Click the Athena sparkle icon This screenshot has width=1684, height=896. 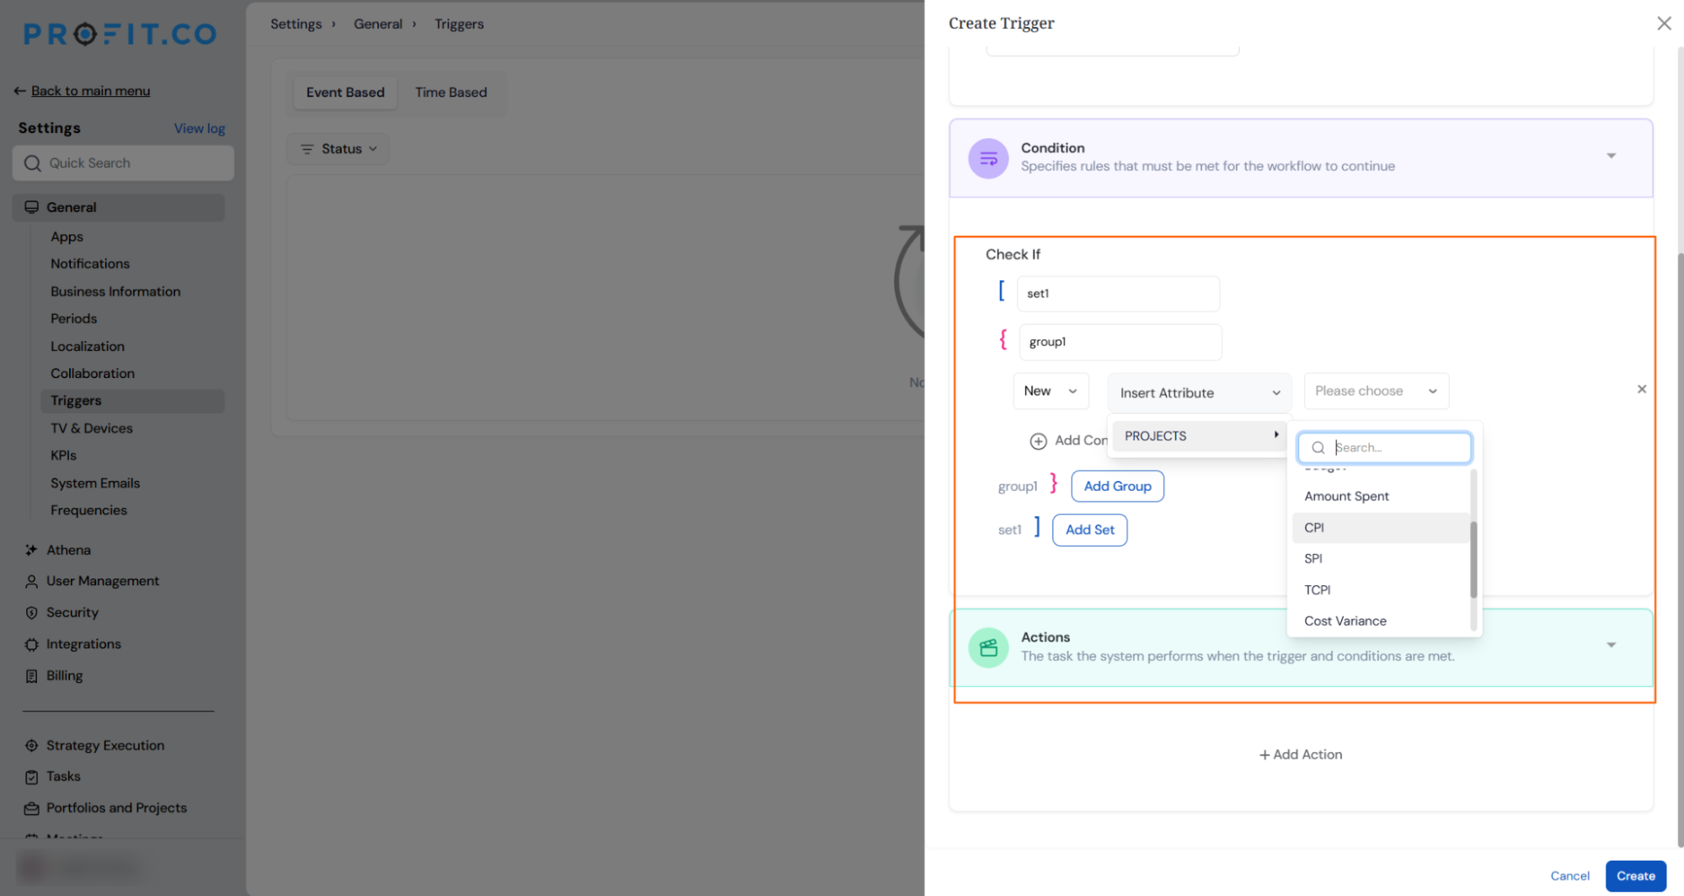click(31, 550)
